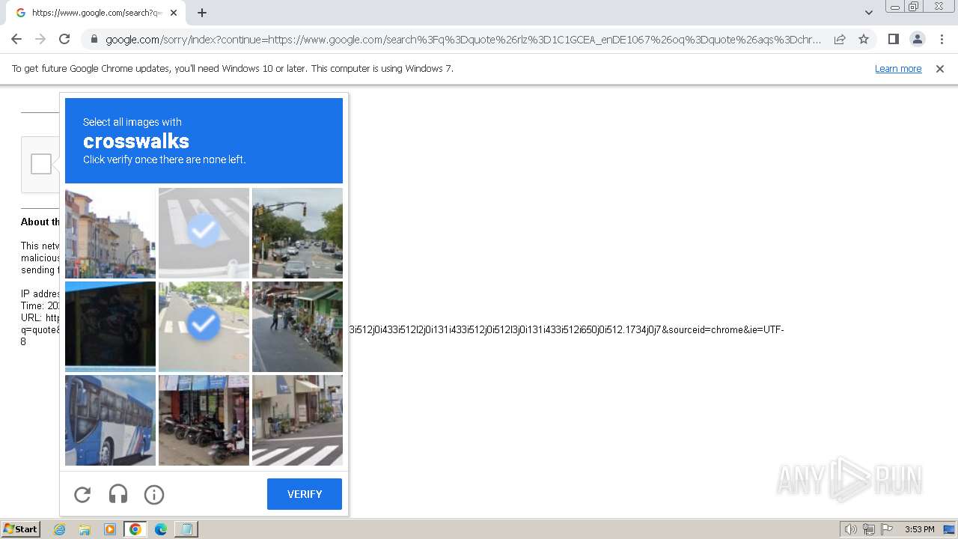Launch Microsoft Edge from the taskbar

point(161,529)
